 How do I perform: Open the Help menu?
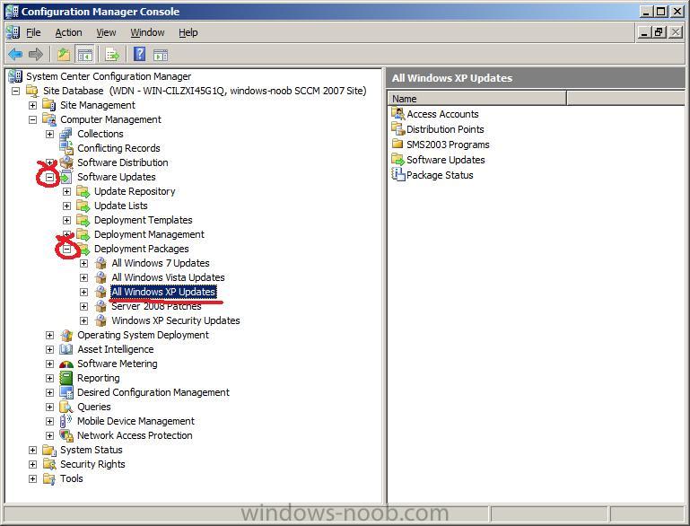point(188,32)
